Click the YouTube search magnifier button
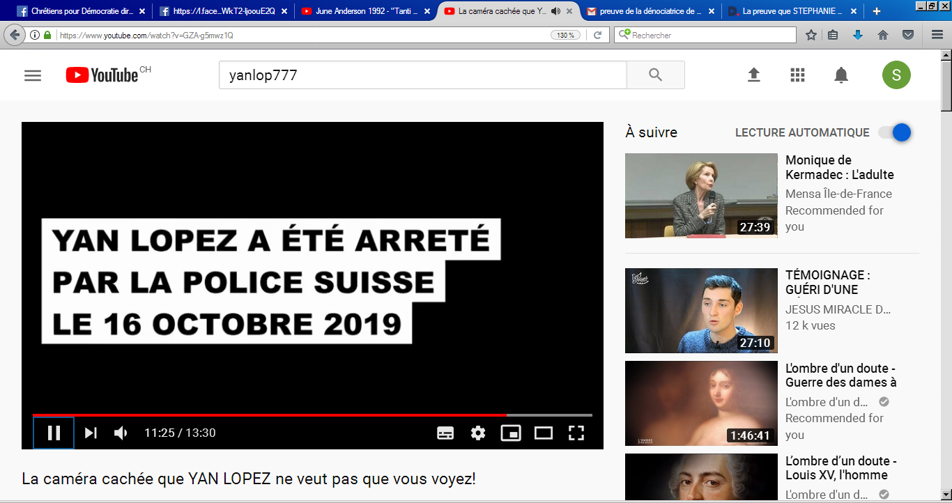This screenshot has width=952, height=503. (655, 75)
